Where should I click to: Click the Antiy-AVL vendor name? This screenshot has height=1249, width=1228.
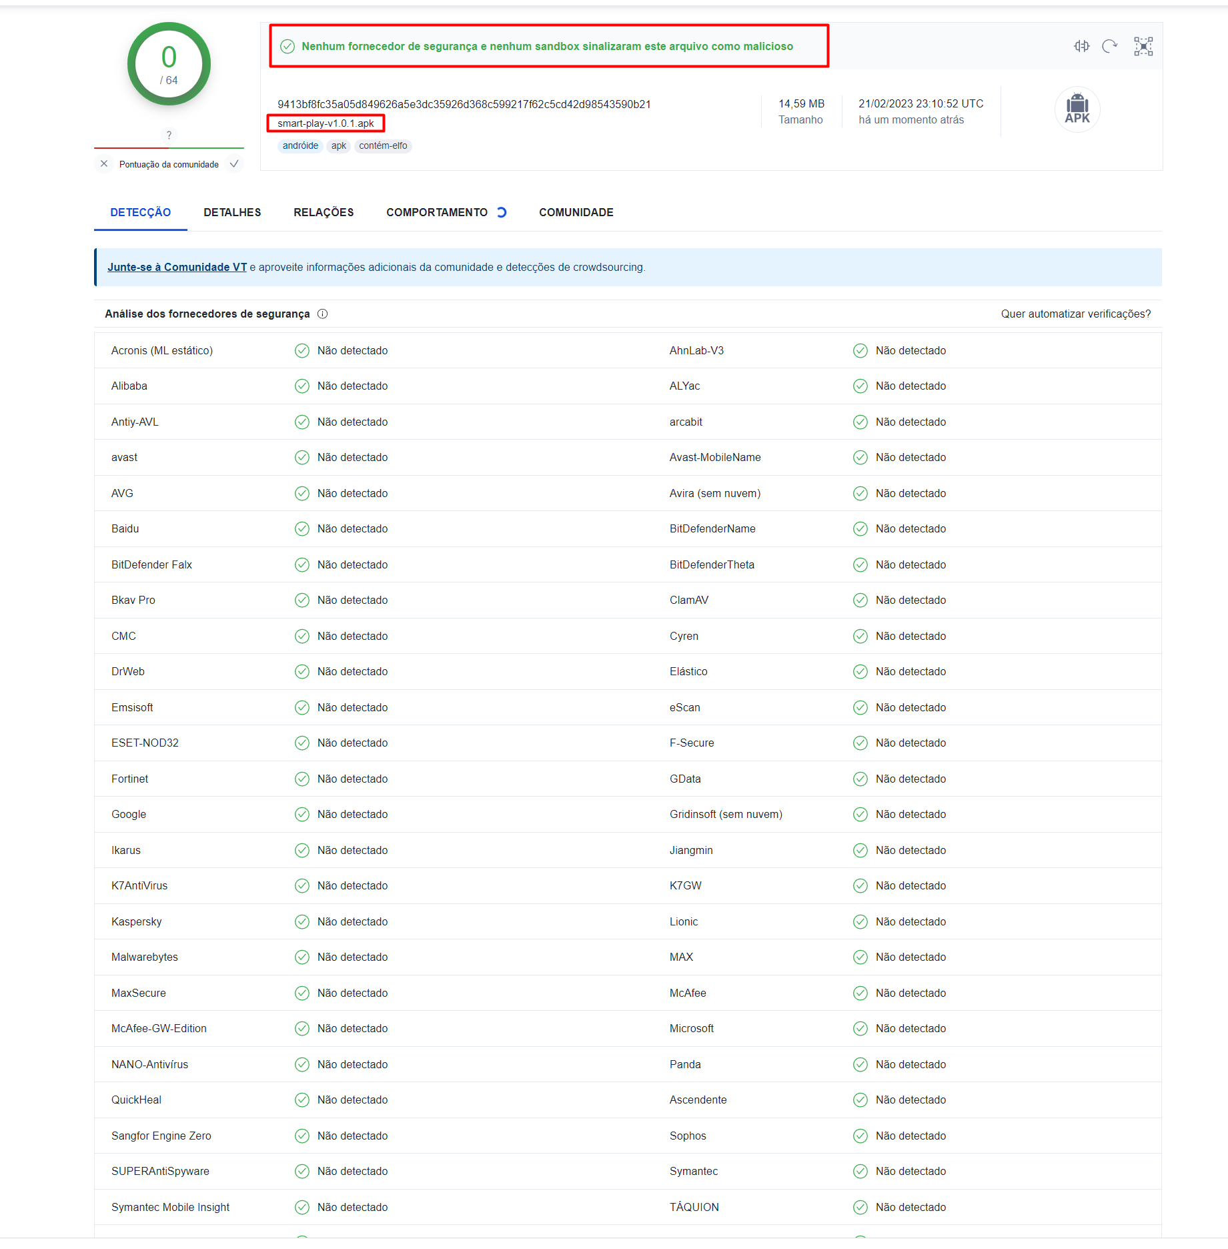pos(135,422)
